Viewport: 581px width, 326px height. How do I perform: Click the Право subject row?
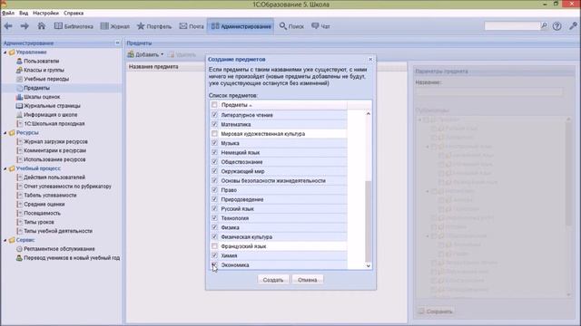[x=279, y=190]
